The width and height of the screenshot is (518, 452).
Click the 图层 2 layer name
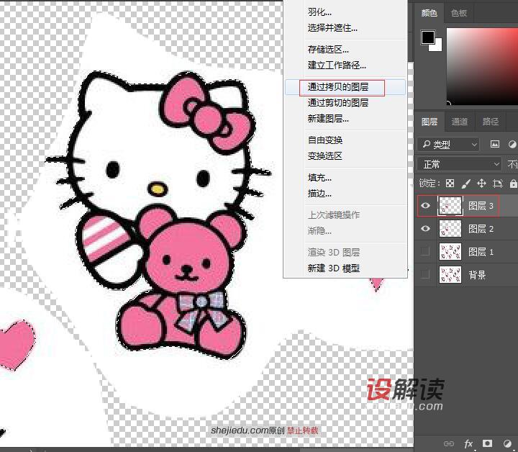click(481, 229)
